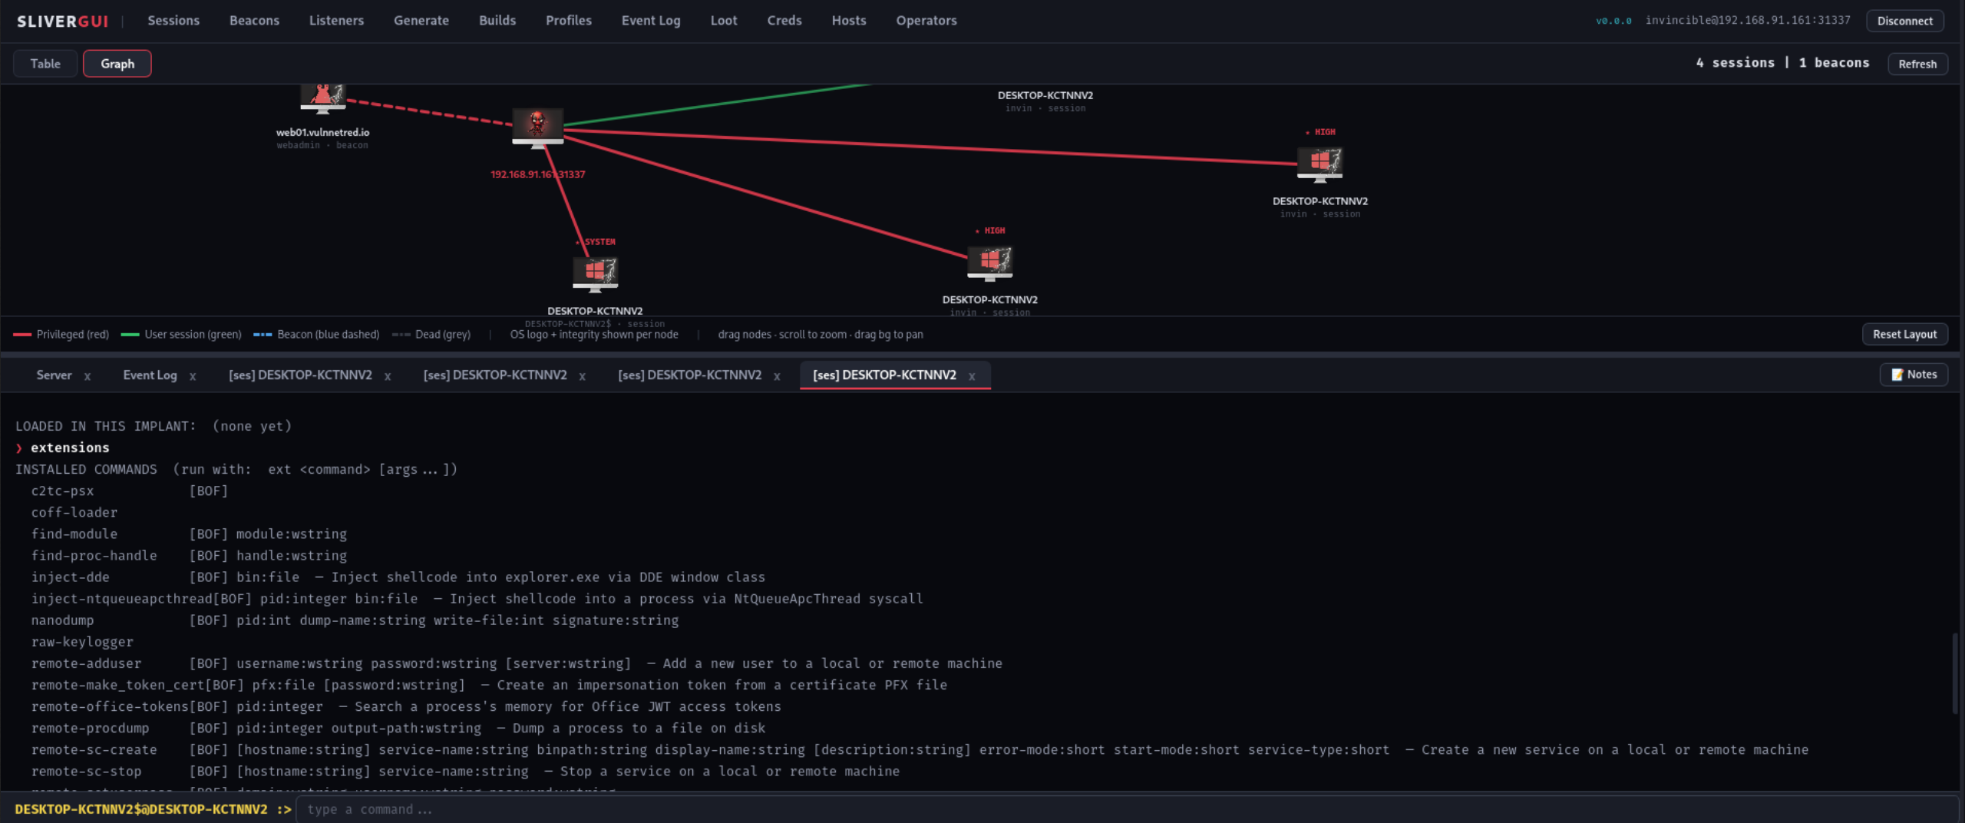Go to the Loot section
1965x823 pixels.
723,21
